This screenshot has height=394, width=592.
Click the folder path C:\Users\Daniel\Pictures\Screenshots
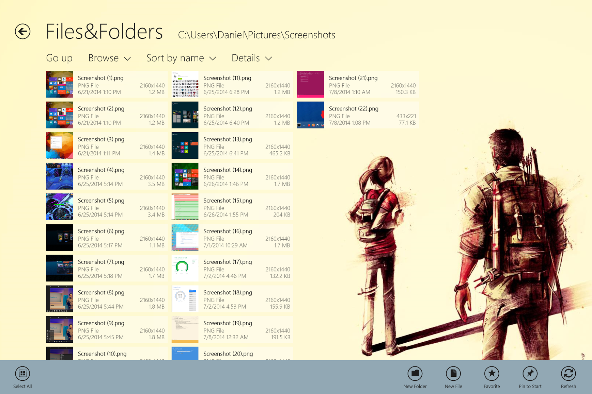tap(257, 35)
